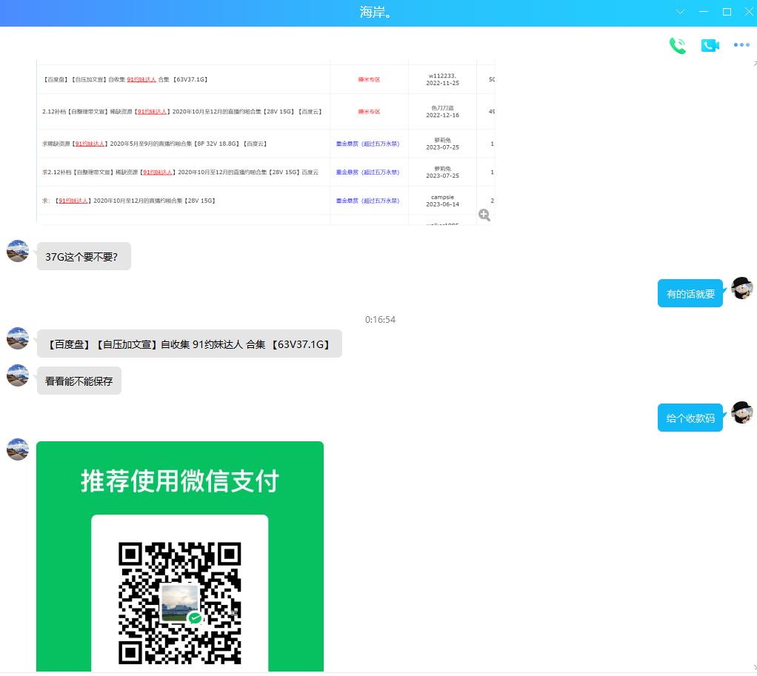Screen dimensions: 757x676
Task: Expand the title bar dropdown chevron
Action: pyautogui.click(x=681, y=12)
